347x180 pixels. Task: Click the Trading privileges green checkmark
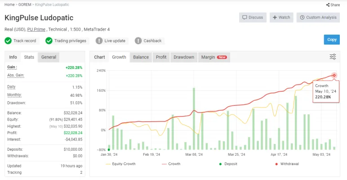pos(49,41)
